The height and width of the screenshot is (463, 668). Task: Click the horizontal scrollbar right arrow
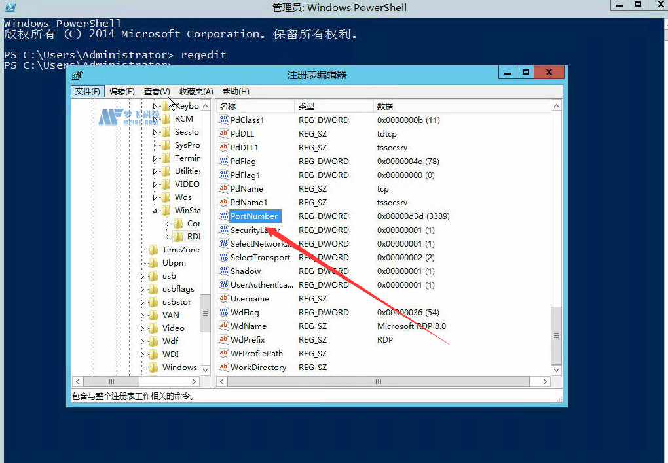545,381
